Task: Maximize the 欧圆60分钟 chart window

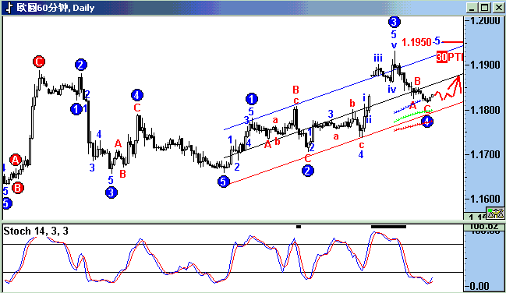Action: click(x=484, y=8)
